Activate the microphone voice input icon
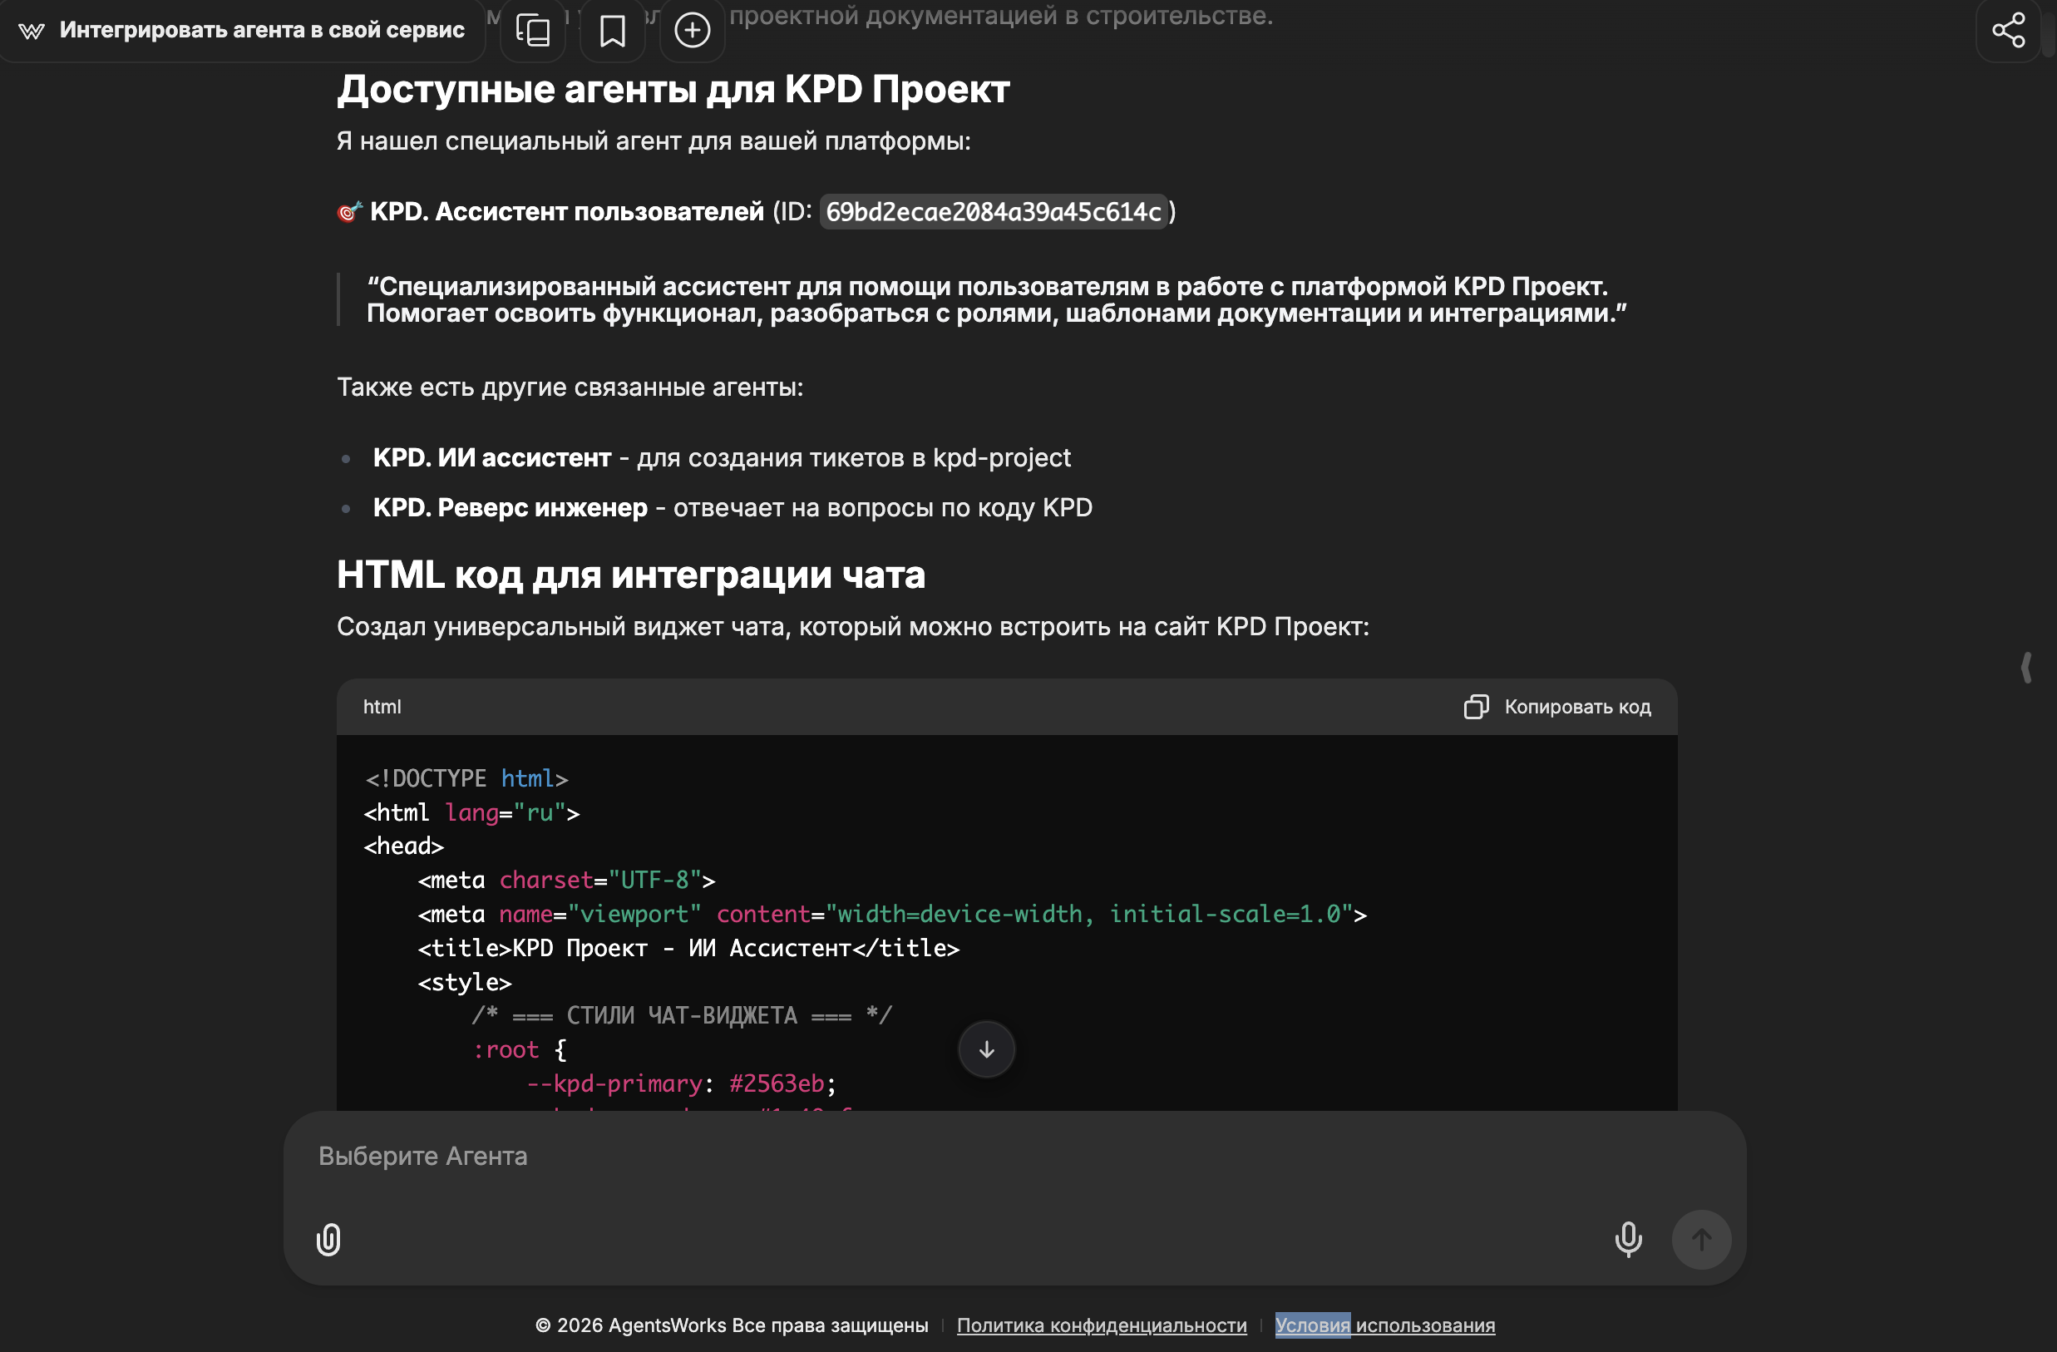This screenshot has height=1352, width=2057. click(x=1627, y=1240)
